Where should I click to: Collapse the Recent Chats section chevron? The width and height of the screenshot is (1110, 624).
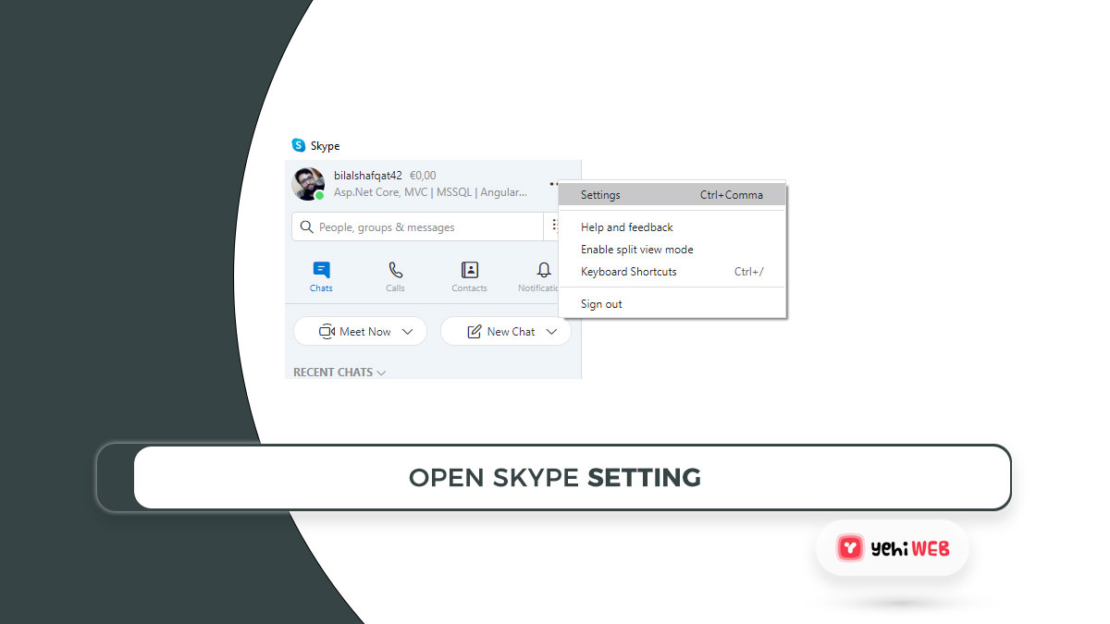pos(380,372)
